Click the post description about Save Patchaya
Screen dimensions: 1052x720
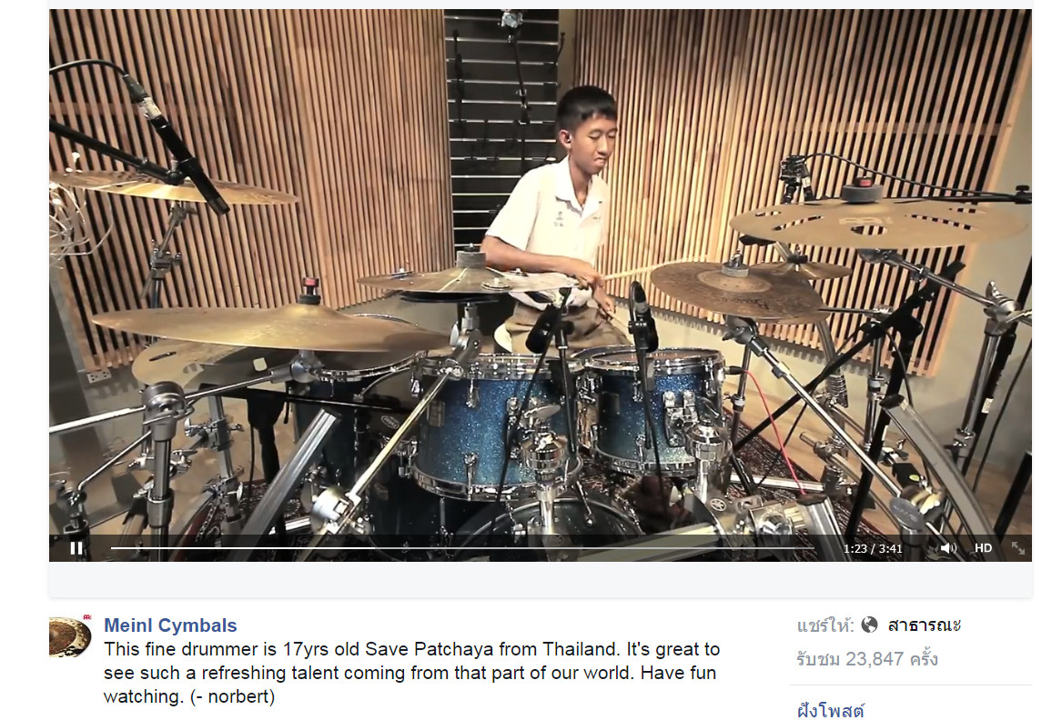click(411, 673)
